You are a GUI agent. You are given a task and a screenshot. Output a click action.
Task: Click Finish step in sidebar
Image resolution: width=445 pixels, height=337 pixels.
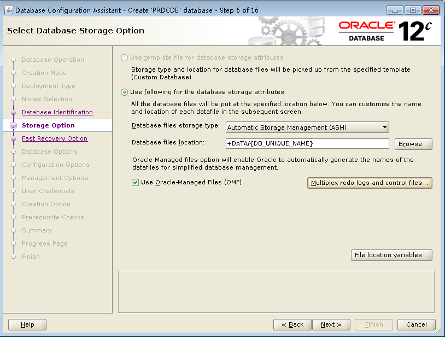(x=31, y=257)
